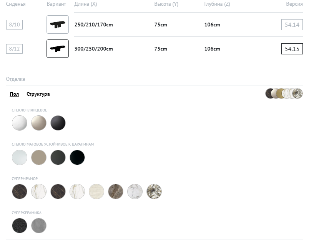Open the stacked finish swatches preview
319x244 pixels.
[284, 93]
